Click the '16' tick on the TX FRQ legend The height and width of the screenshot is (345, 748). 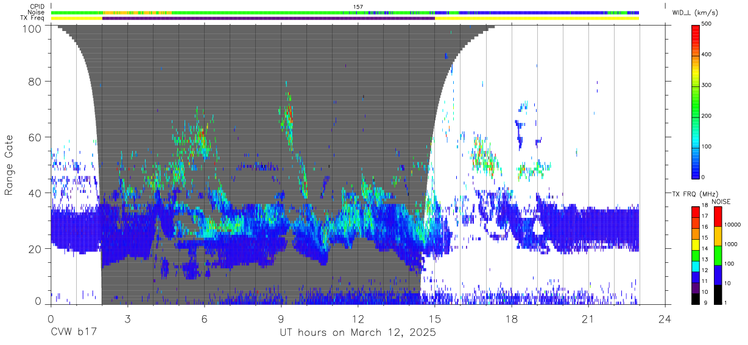point(704,227)
